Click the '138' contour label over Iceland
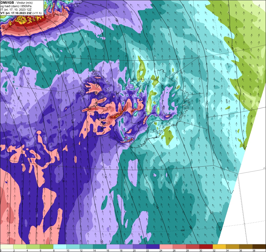The width and height of the screenshot is (266, 252). 164,108
